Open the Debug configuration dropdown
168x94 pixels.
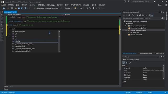tap(71, 8)
